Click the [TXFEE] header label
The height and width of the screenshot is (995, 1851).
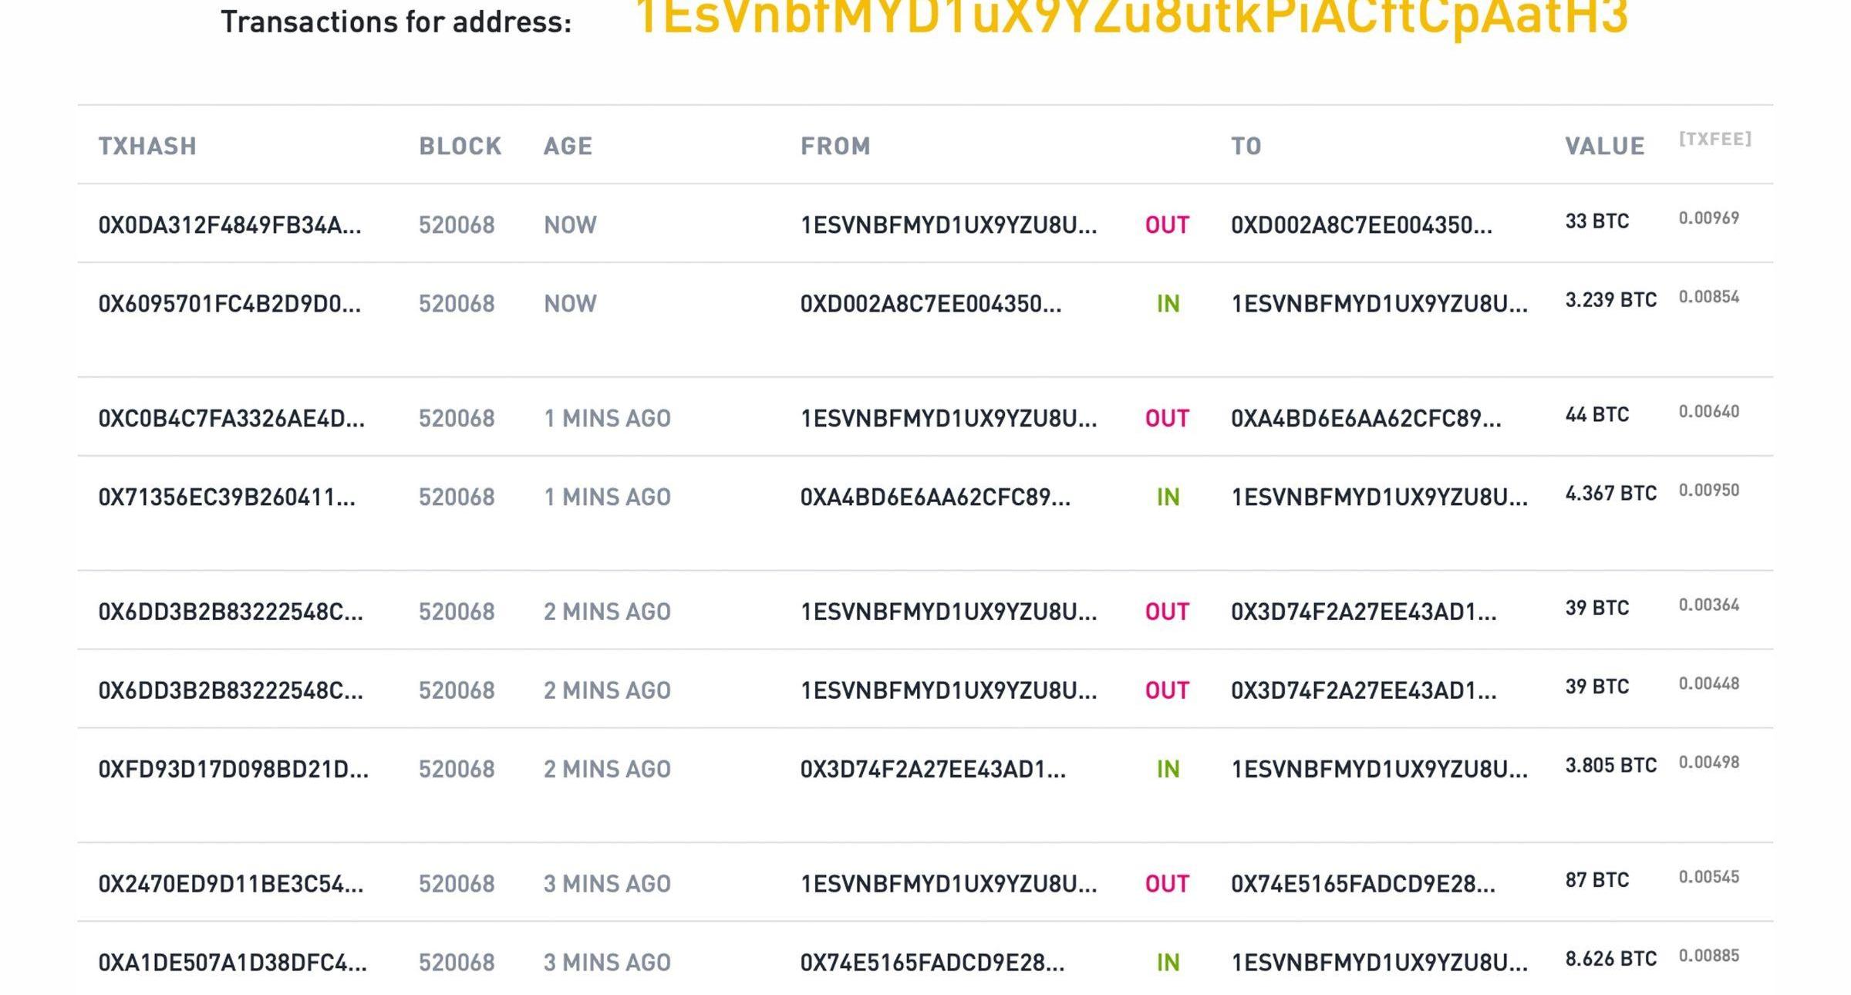coord(1715,139)
